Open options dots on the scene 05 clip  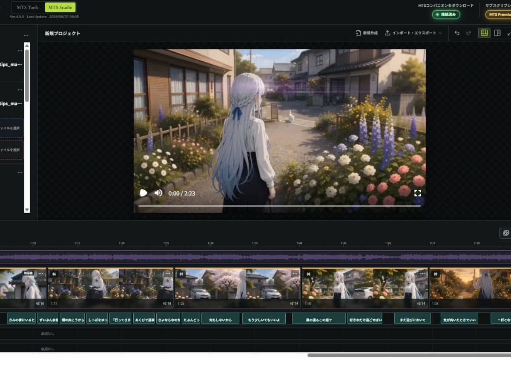41,274
